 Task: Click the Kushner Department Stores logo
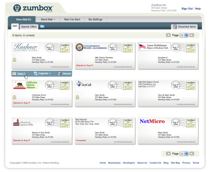pyautogui.click(x=26, y=47)
